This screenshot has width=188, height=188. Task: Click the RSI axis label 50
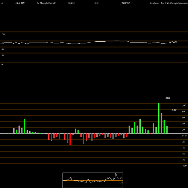click(3, 49)
